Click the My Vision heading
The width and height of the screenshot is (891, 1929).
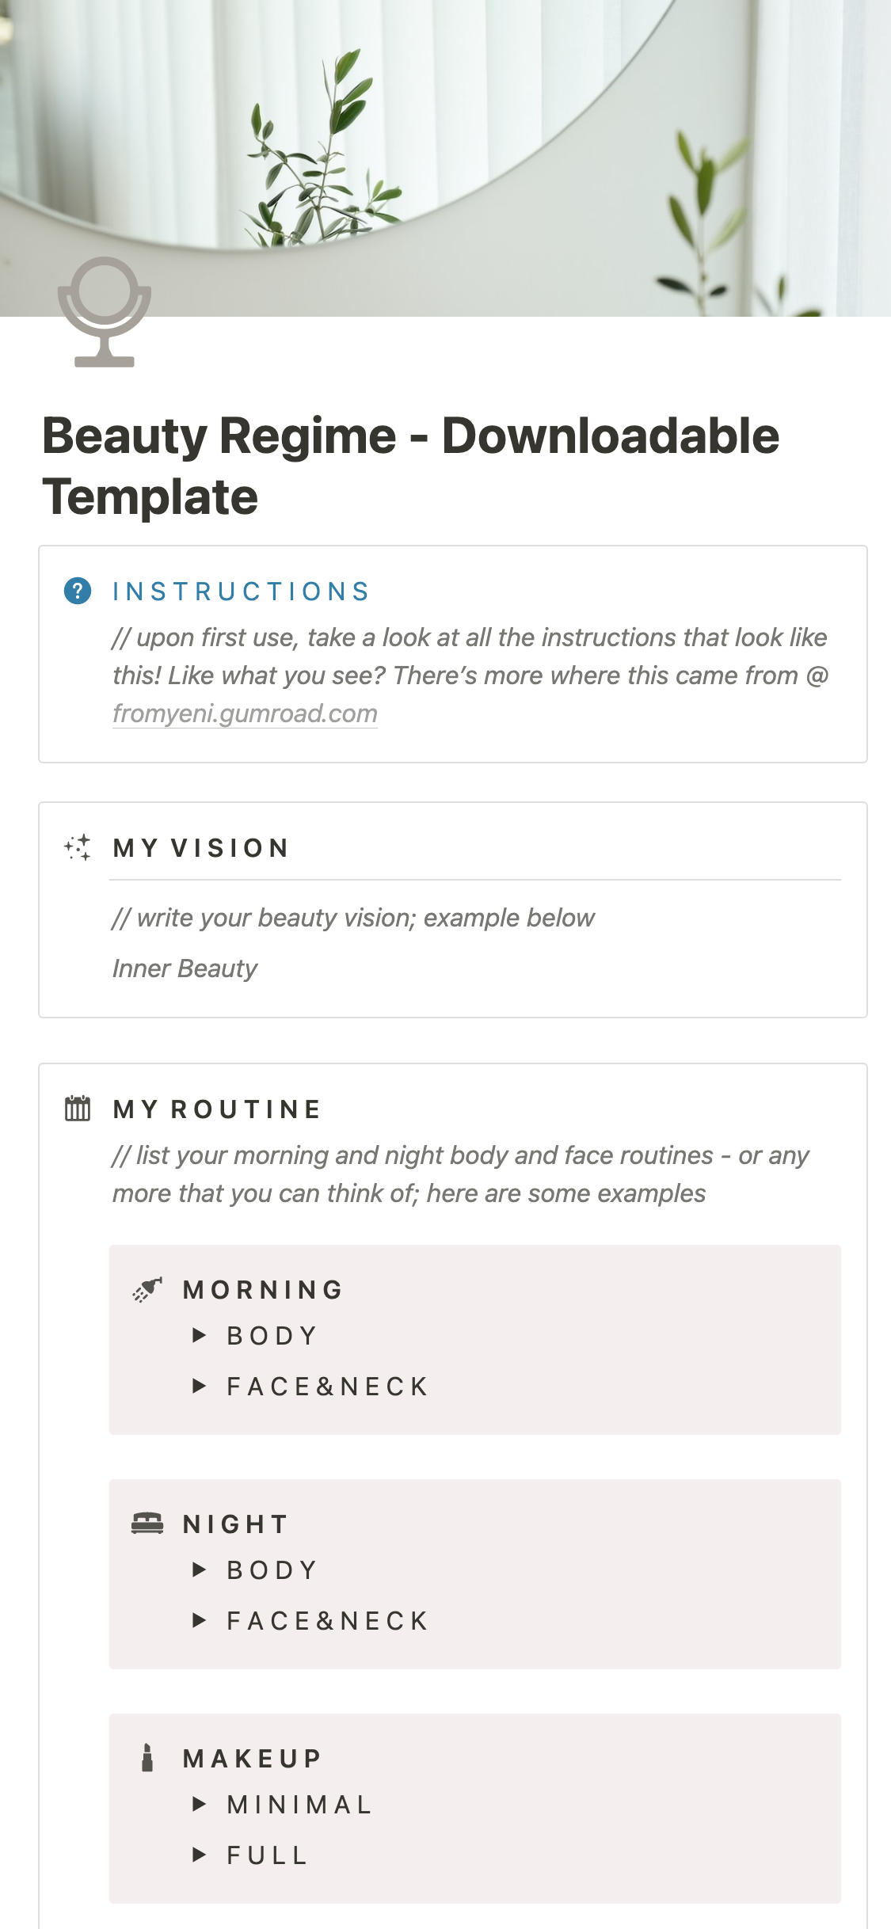pos(201,848)
